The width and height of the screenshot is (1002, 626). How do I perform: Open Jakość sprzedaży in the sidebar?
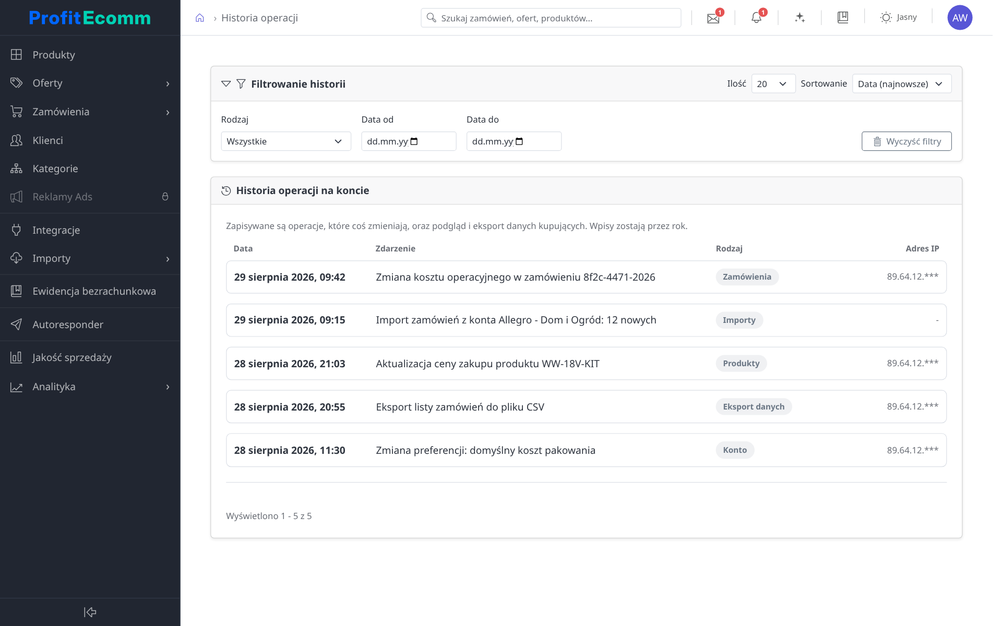coord(90,357)
